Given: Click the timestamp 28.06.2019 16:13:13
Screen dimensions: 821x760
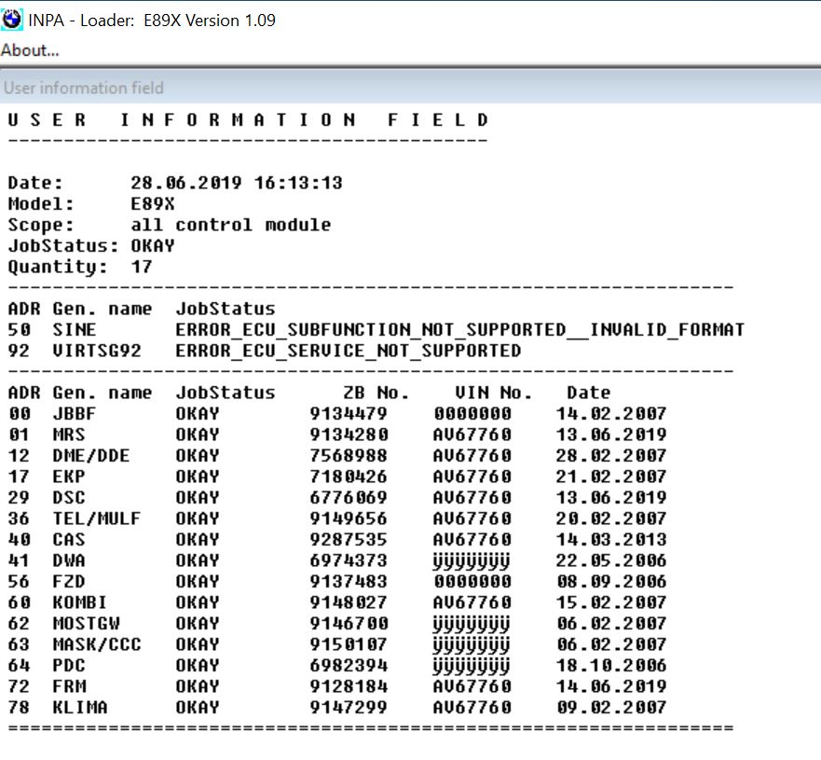Looking at the screenshot, I should point(237,183).
